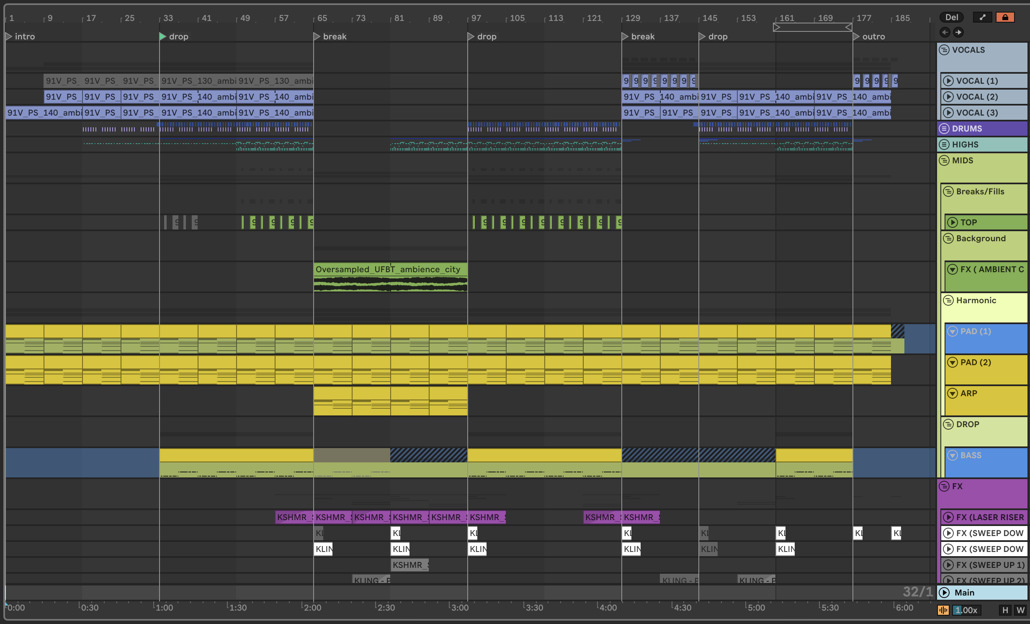Click the VOCAL (3) track circle icon

pos(949,113)
